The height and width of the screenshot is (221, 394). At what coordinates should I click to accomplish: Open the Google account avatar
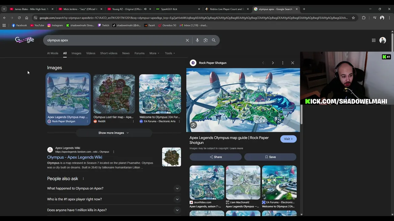383,40
